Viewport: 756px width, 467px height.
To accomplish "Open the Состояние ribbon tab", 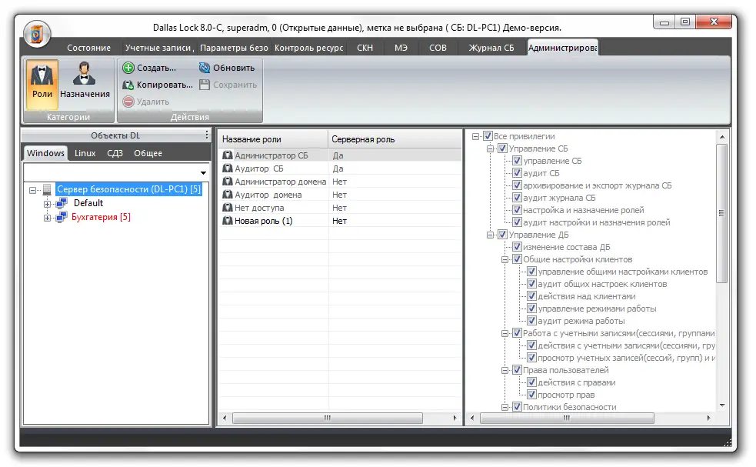I will tap(88, 48).
